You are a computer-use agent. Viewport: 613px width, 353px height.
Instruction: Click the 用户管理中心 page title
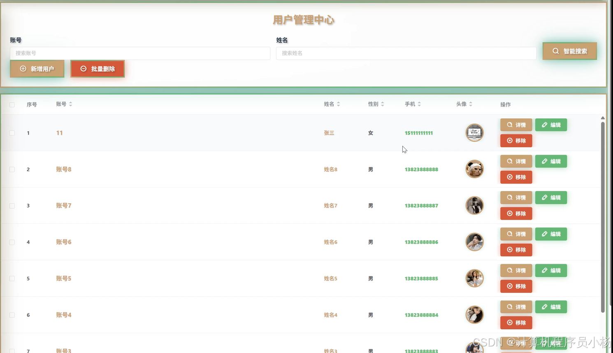[x=304, y=20]
